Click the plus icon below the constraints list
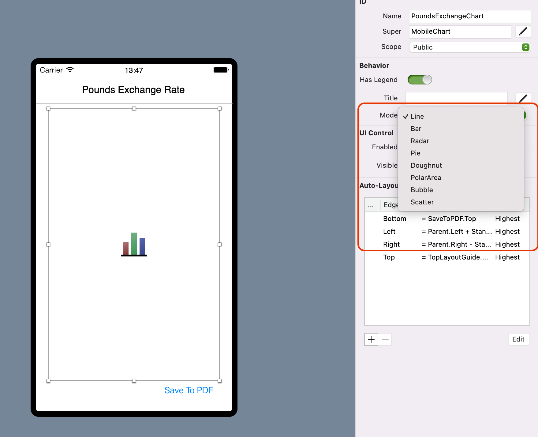The width and height of the screenshot is (538, 437). pyautogui.click(x=371, y=339)
